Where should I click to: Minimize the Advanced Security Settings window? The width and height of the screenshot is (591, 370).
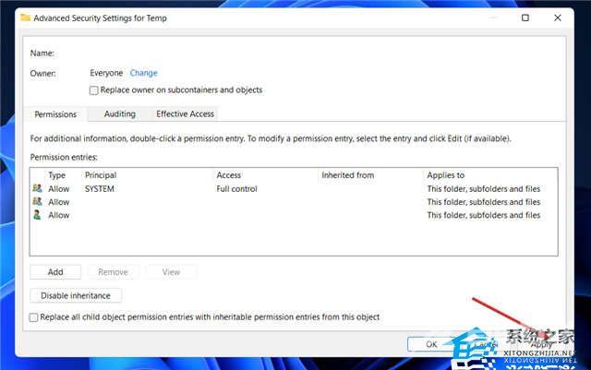pyautogui.click(x=494, y=18)
